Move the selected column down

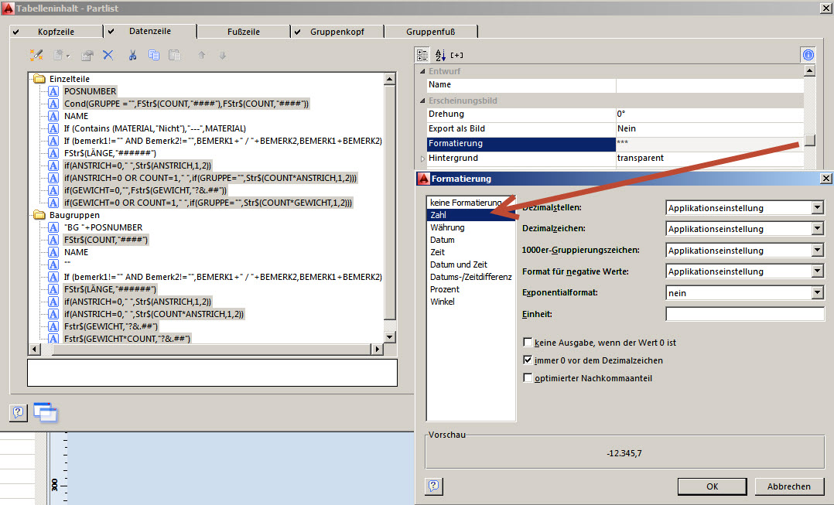(222, 55)
